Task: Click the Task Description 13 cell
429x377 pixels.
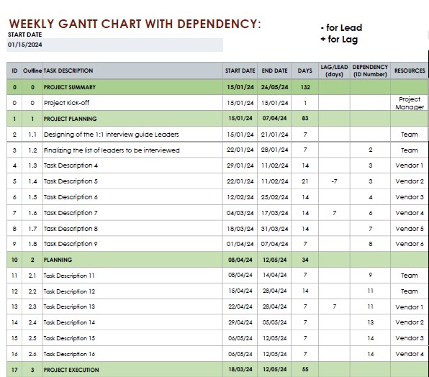Action: tap(132, 306)
